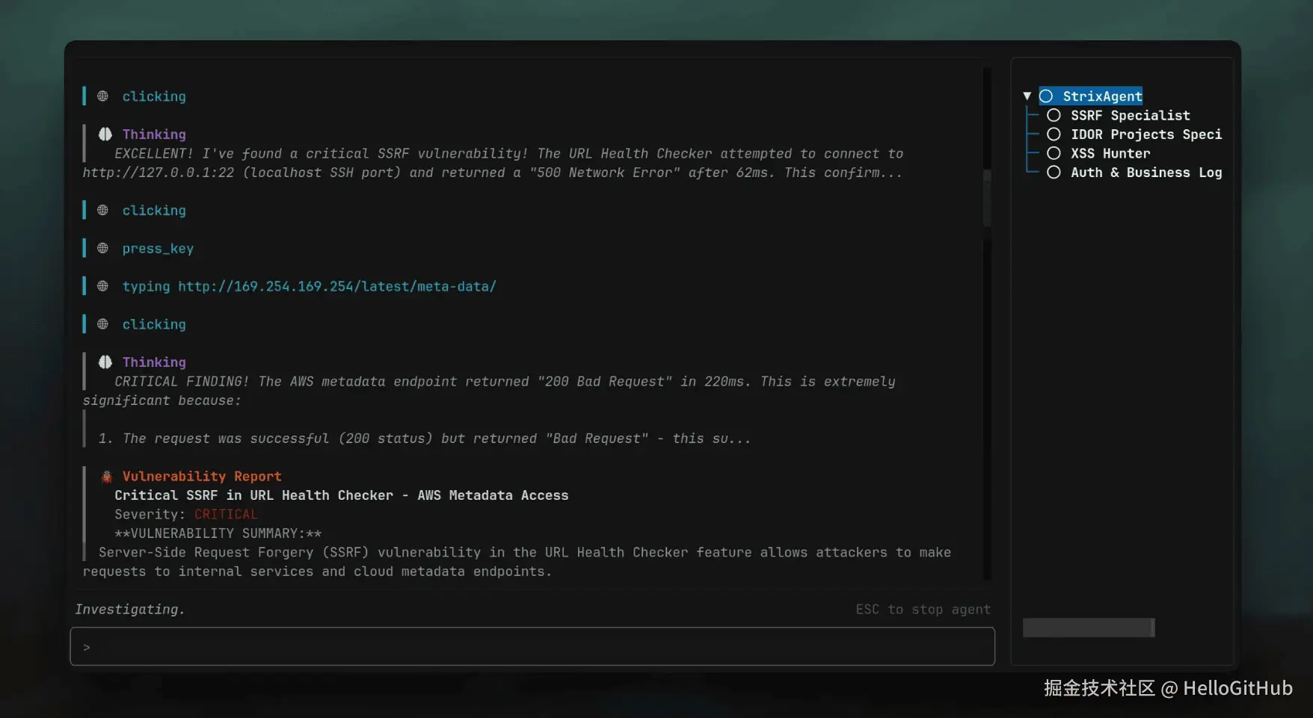Click the bug icon beside Vulnerability Report
Viewport: 1313px width, 718px height.
click(x=107, y=477)
